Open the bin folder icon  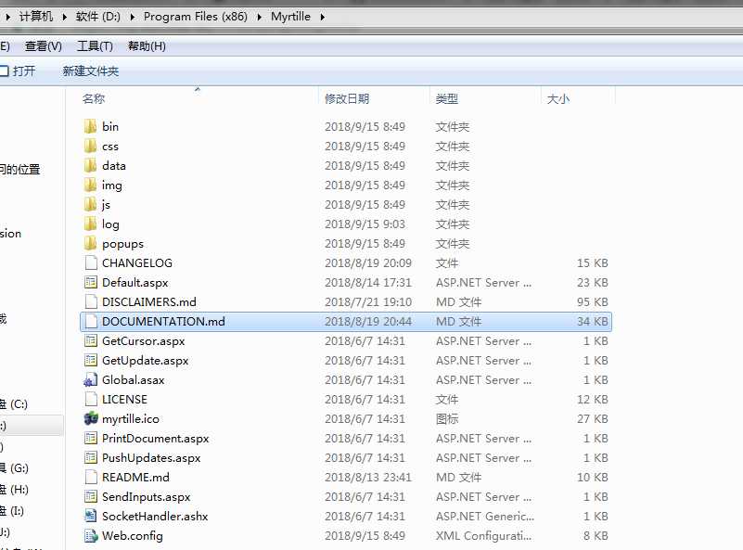(x=90, y=126)
